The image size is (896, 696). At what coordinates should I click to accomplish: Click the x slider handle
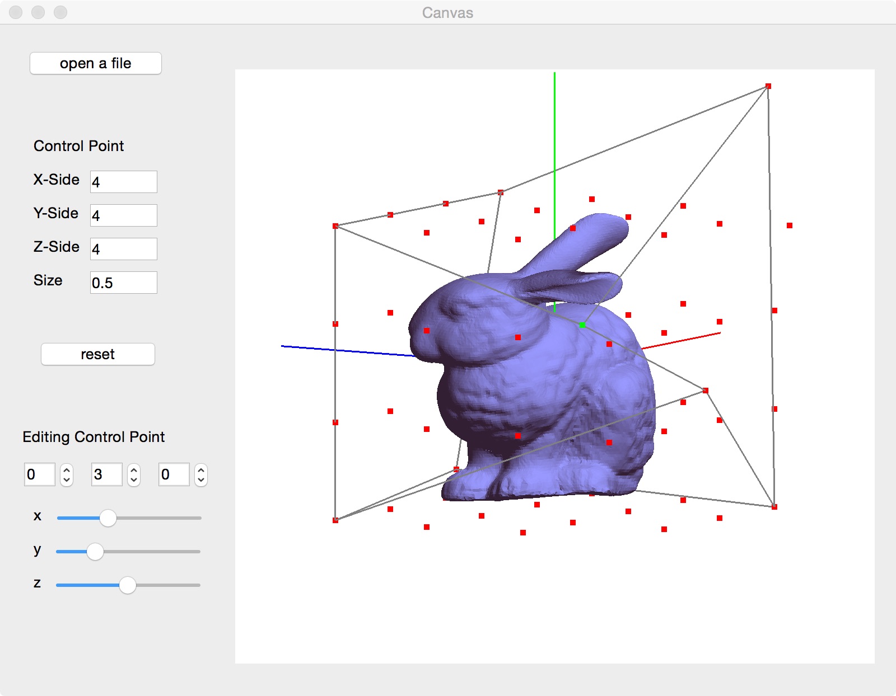tap(108, 518)
